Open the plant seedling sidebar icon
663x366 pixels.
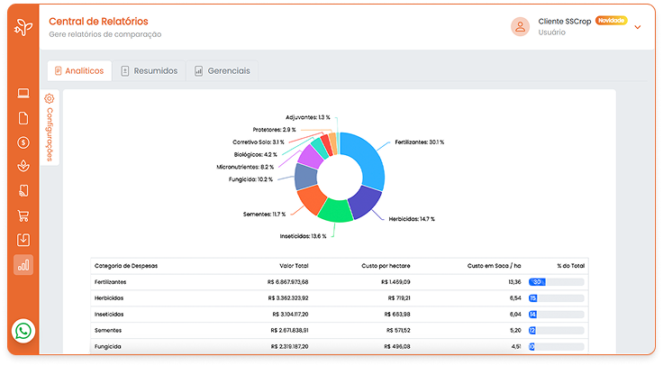pos(23,166)
